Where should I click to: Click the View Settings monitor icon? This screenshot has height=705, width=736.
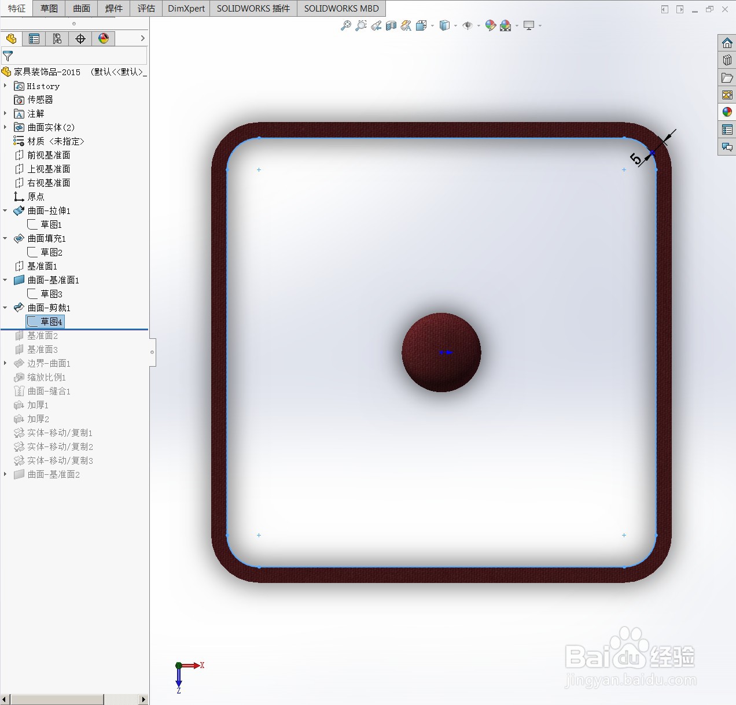(x=529, y=25)
